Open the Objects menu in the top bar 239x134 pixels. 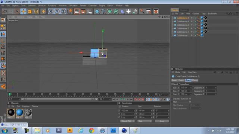15,6
